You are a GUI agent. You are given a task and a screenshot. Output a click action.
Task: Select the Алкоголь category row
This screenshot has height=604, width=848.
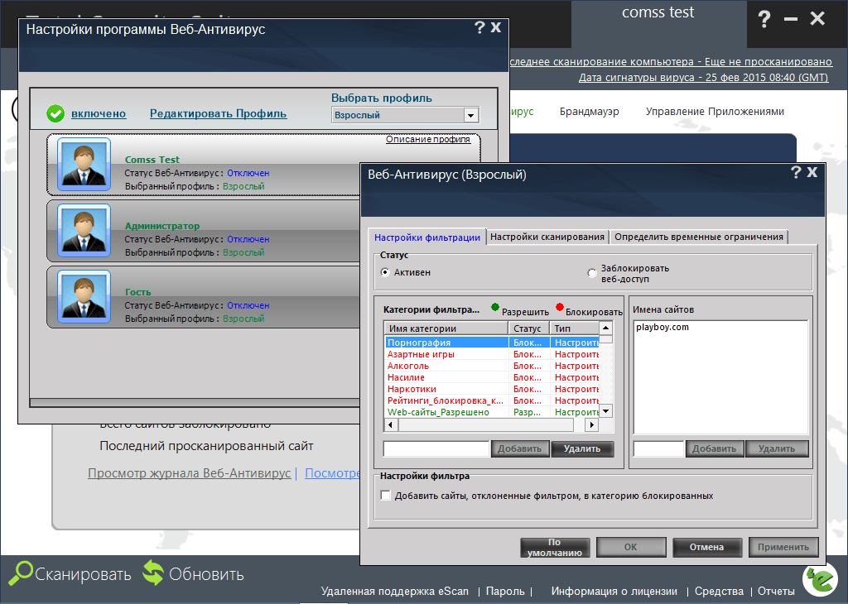pyautogui.click(x=492, y=366)
